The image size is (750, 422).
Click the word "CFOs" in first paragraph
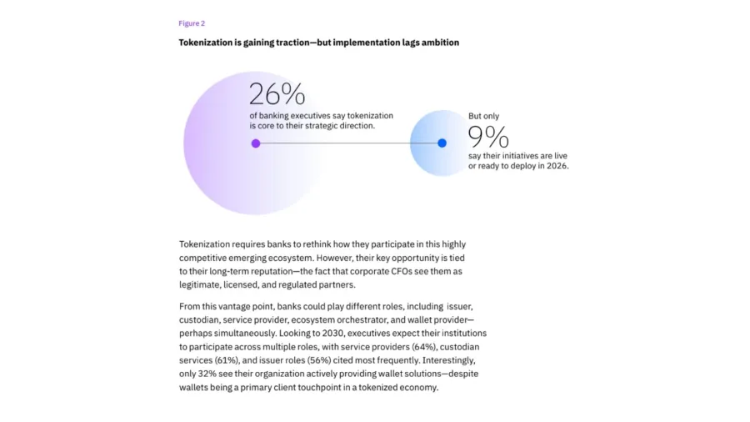coord(402,271)
